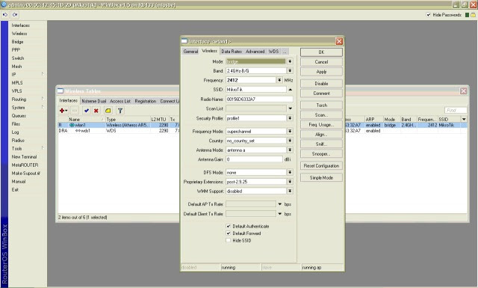Open the Proprietary Extensions dropdown
This screenshot has width=478, height=288.
[x=290, y=182]
